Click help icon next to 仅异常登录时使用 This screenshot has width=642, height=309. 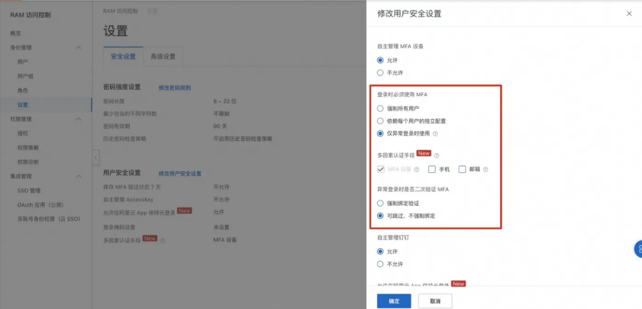pos(435,134)
